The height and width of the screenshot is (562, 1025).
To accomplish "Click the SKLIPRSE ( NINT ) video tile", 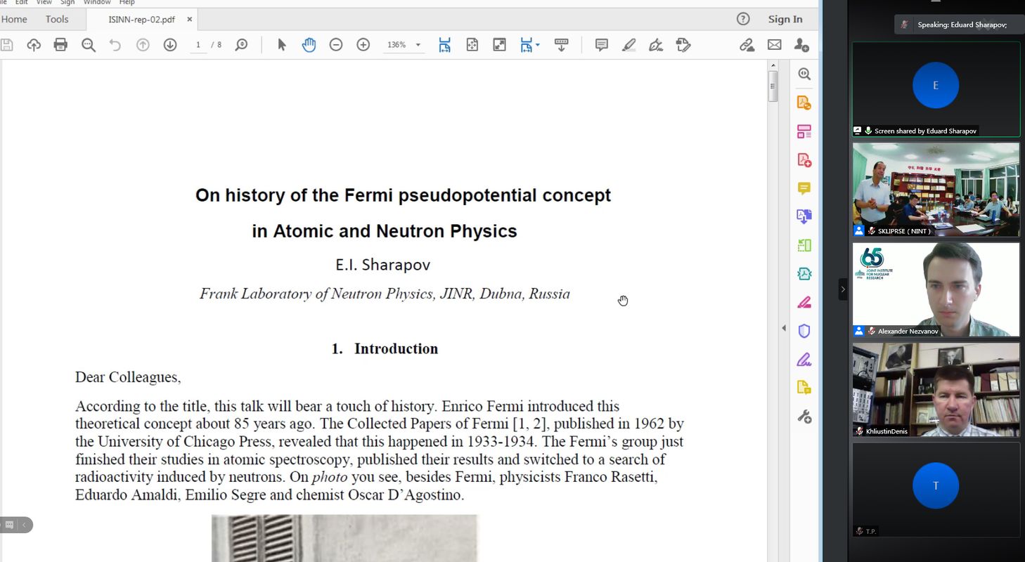I will [x=936, y=190].
